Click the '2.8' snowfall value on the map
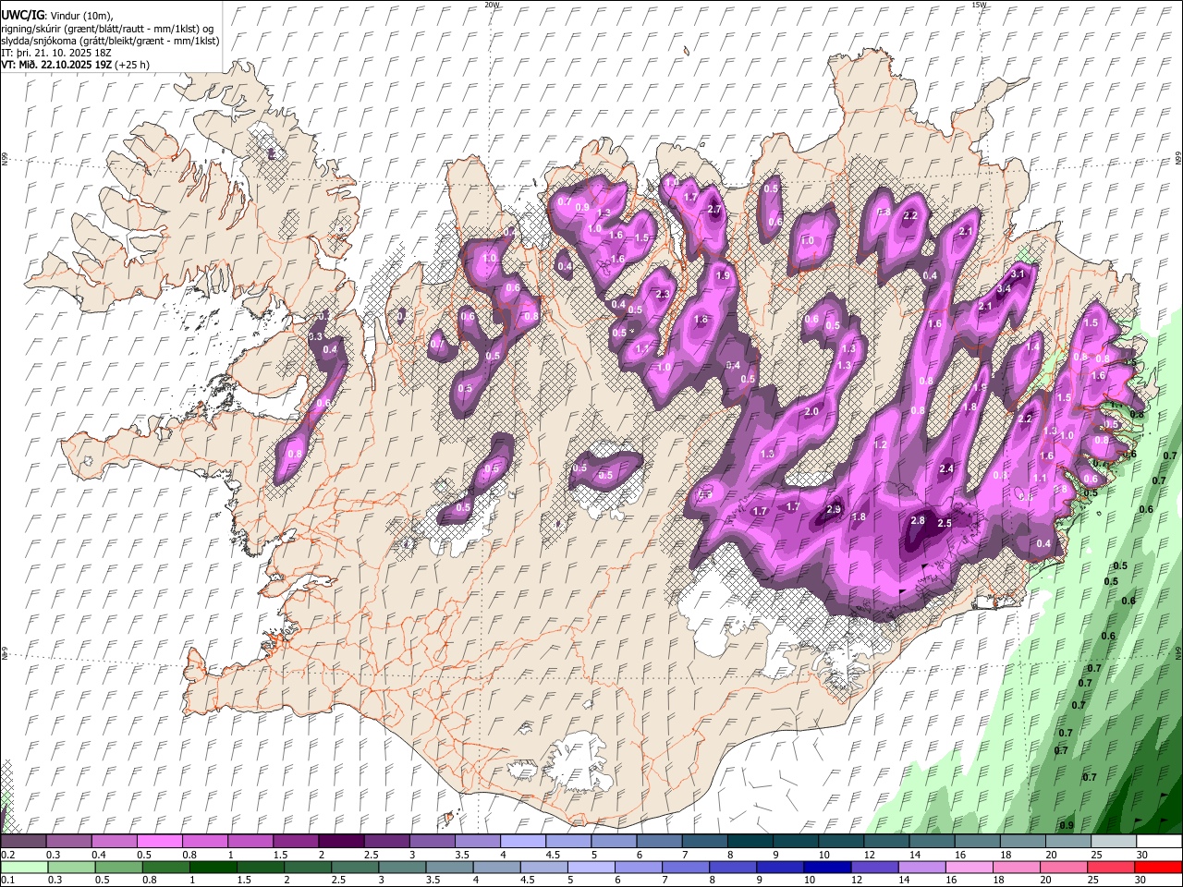1183x887 pixels. pos(918,521)
